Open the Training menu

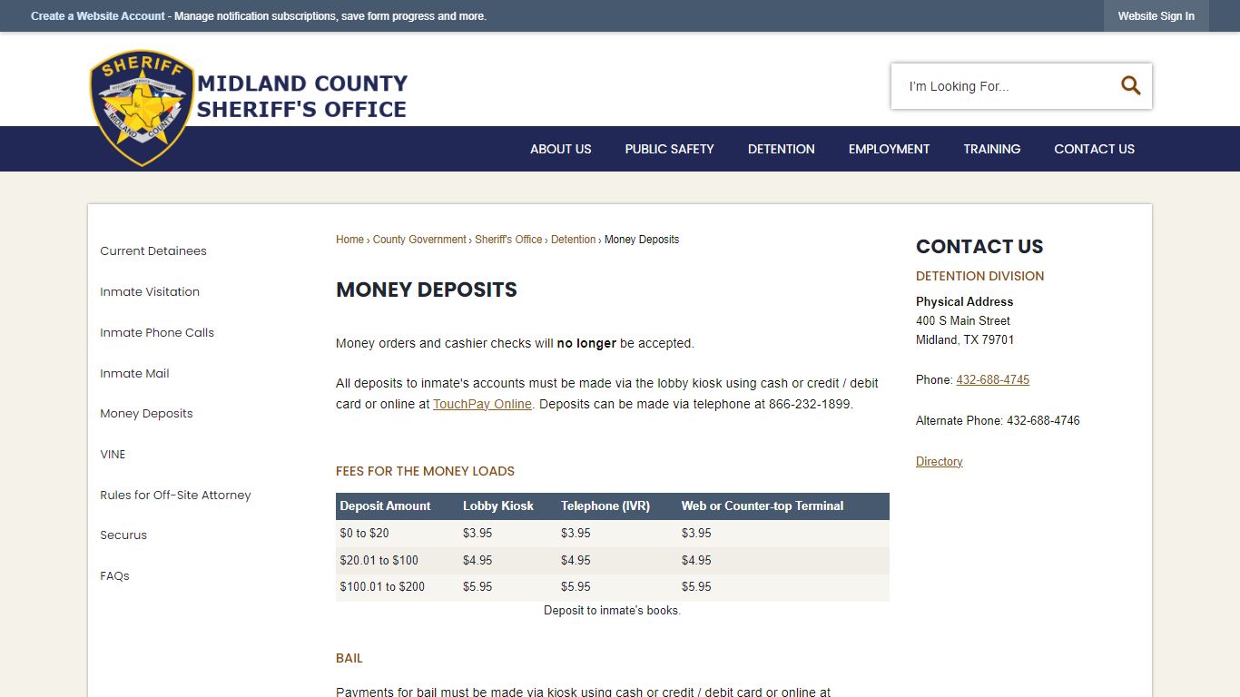[991, 149]
